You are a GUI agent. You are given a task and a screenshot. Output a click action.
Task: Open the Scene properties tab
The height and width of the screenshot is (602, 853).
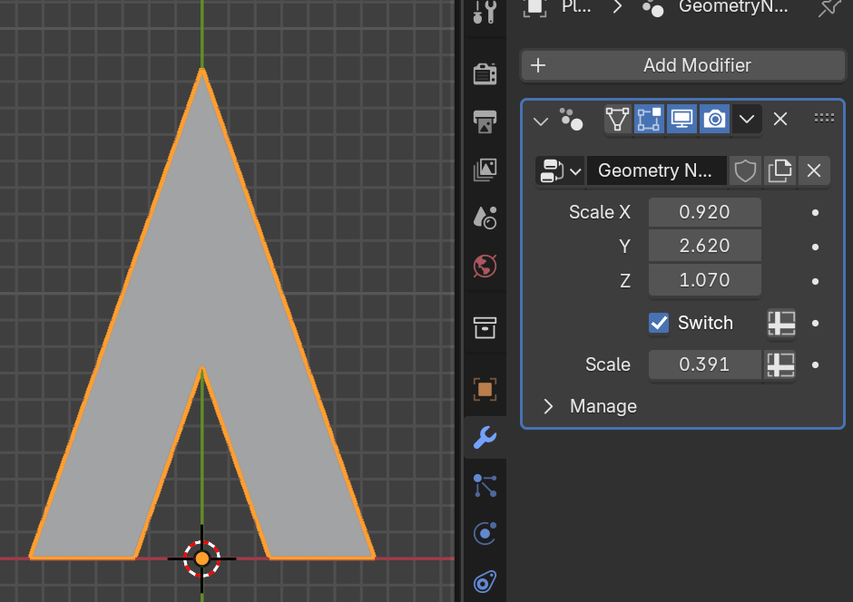point(485,218)
